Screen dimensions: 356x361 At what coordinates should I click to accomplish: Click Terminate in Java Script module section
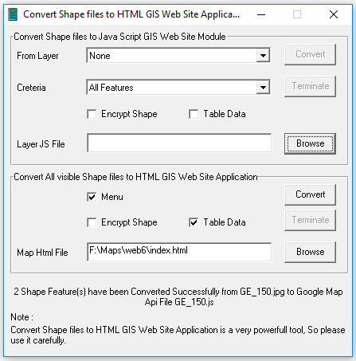click(310, 86)
